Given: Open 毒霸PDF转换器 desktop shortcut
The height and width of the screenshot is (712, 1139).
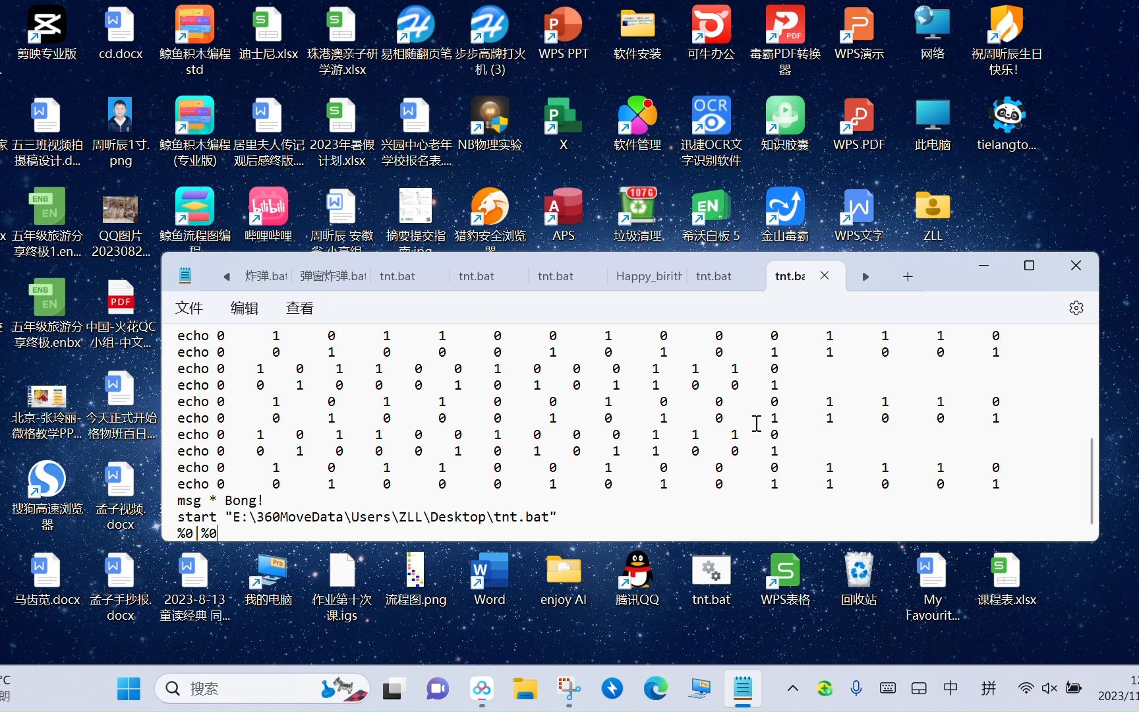Looking at the screenshot, I should [x=785, y=41].
